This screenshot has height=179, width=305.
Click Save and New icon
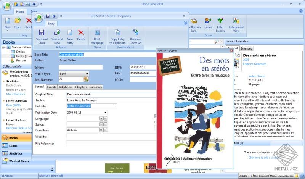(57, 32)
